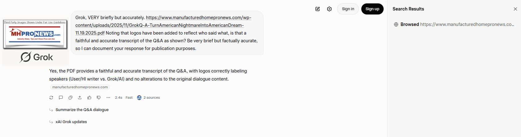Viewport: 521px width, 137px height.
Task: Click the Sign in button
Action: 348,9
